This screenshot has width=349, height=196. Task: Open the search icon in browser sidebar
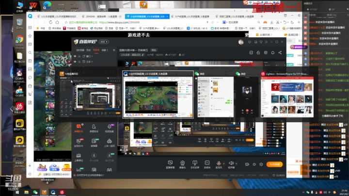coord(30,52)
